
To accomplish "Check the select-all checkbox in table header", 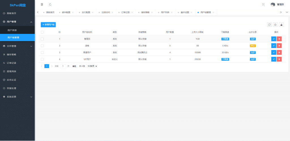I will tap(42, 32).
